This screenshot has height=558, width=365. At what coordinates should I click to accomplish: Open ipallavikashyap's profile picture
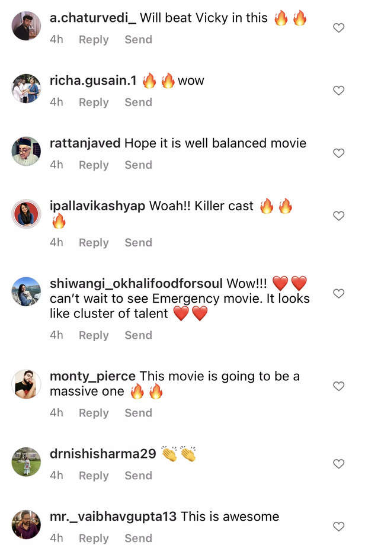(26, 214)
